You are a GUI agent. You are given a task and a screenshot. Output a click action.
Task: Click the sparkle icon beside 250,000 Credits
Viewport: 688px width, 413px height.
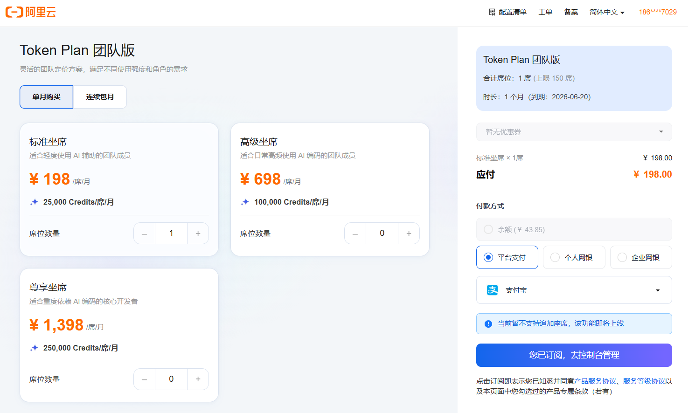[34, 348]
